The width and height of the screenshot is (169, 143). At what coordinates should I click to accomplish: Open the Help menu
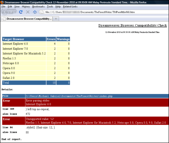pos(58,7)
